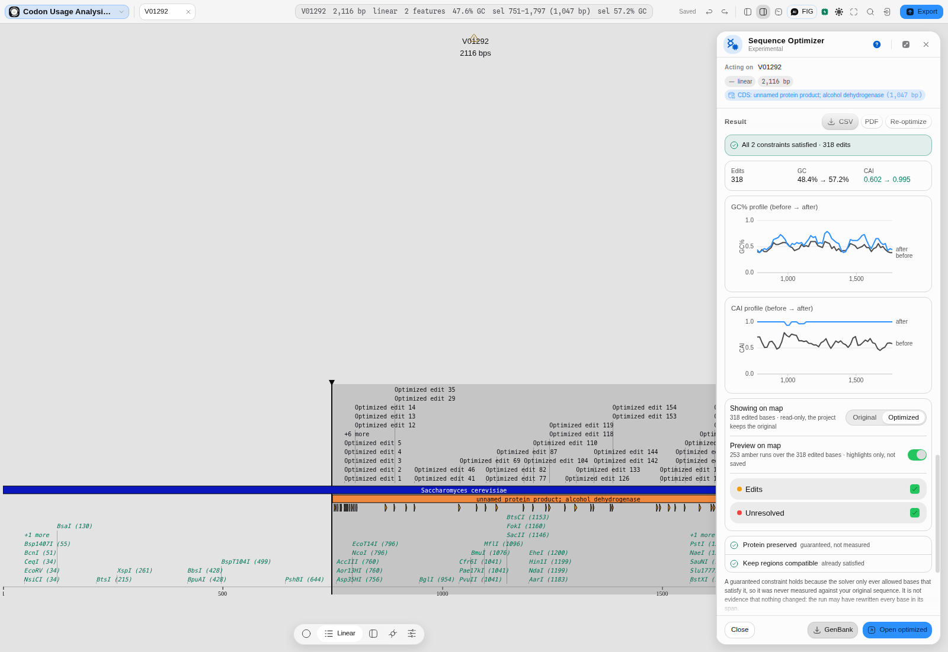
Task: Open map display settings sliders icon
Action: (x=412, y=634)
